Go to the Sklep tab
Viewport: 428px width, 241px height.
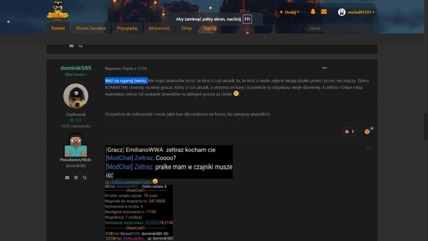187,28
